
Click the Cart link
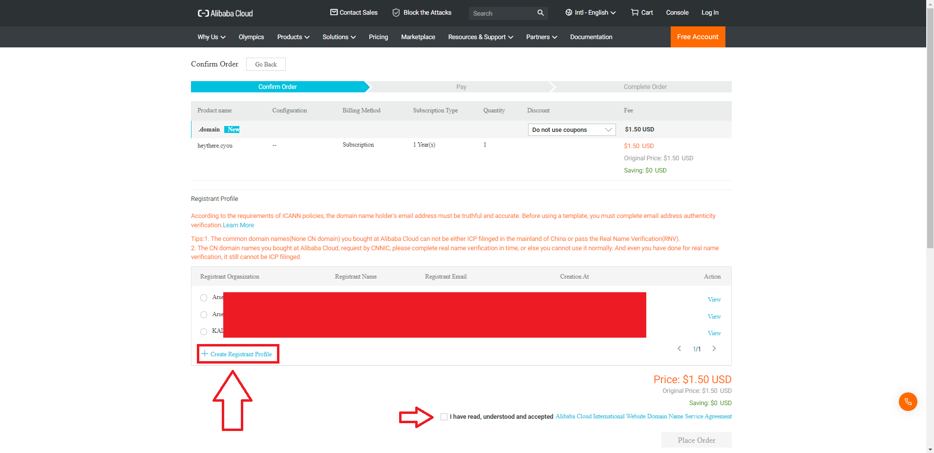(x=647, y=13)
